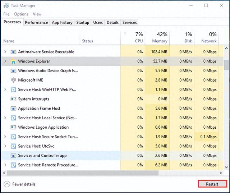
Task: Sort processes by CPU column
Action: pyautogui.click(x=133, y=38)
